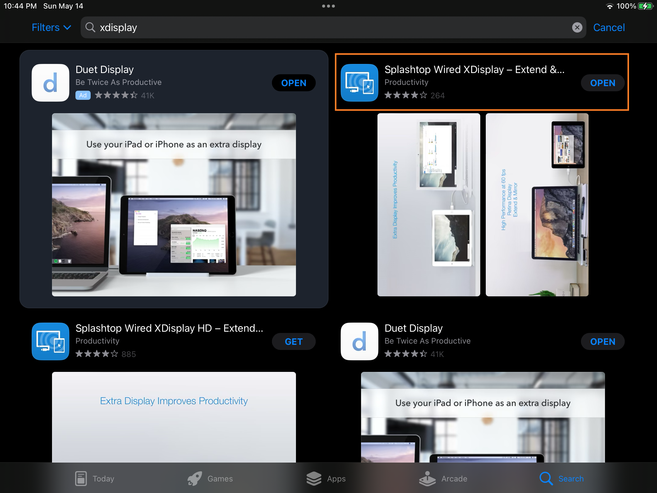
Task: Switch to the Today tab
Action: [95, 478]
